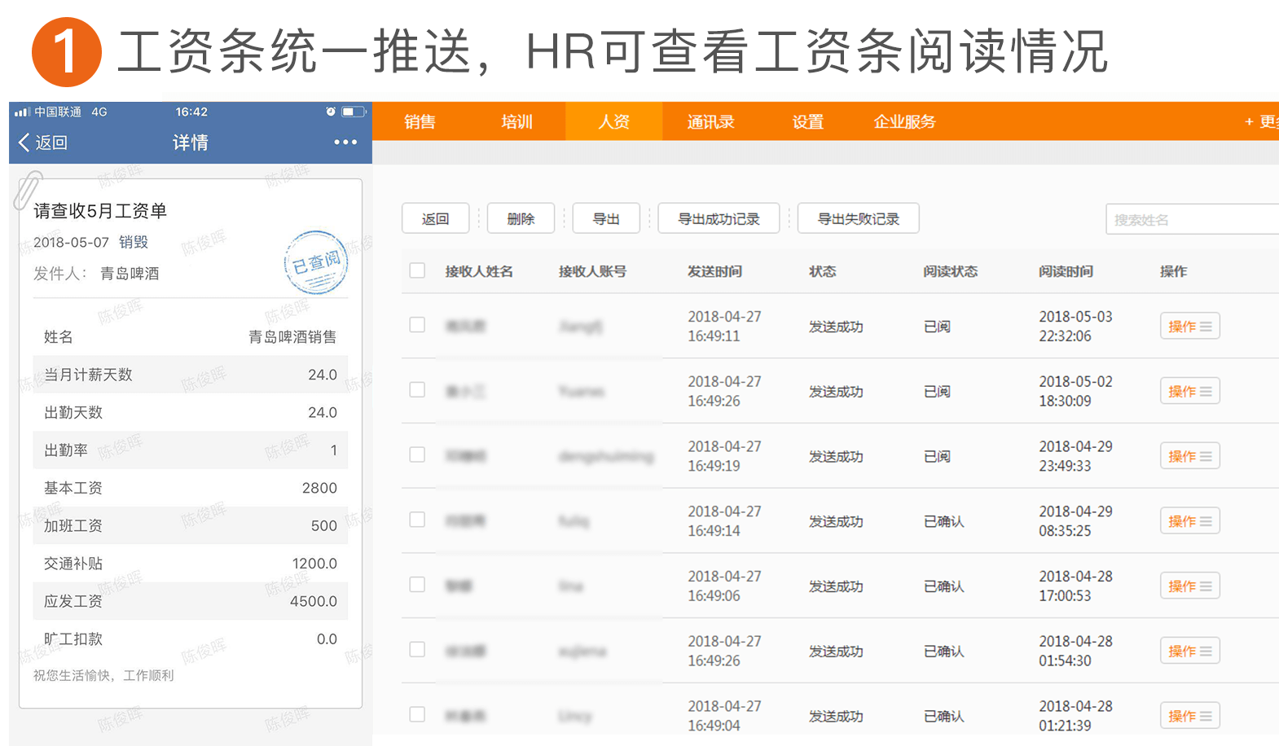The image size is (1279, 746).
Task: Open 操作 dropdown for row read 01:54:30
Action: pyautogui.click(x=1189, y=651)
